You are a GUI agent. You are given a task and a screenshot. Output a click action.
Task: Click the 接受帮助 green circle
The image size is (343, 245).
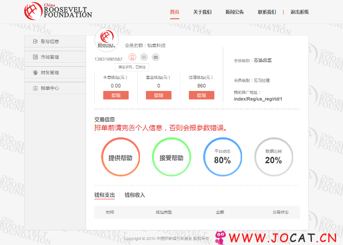pos(171,157)
